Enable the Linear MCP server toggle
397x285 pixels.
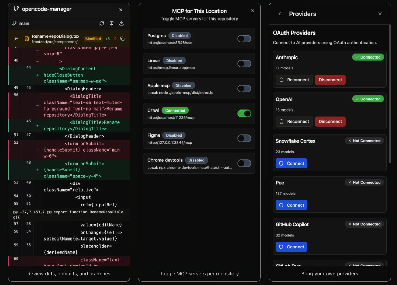(x=244, y=64)
